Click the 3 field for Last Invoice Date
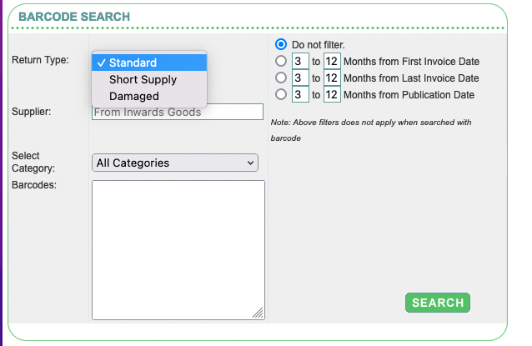 click(300, 78)
